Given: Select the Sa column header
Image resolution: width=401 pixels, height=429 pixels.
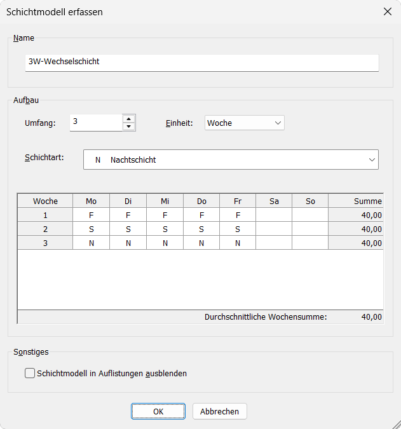Looking at the screenshot, I should click(x=274, y=201).
